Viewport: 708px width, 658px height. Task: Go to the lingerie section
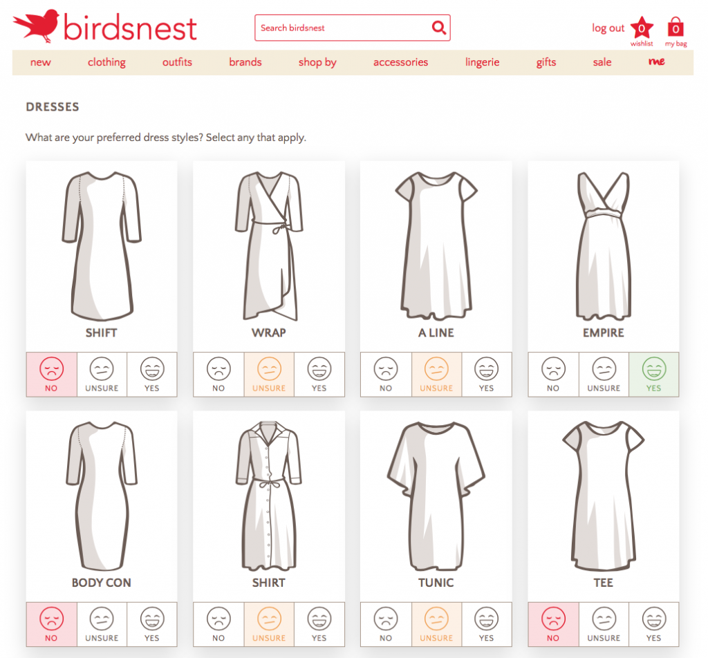(x=482, y=62)
